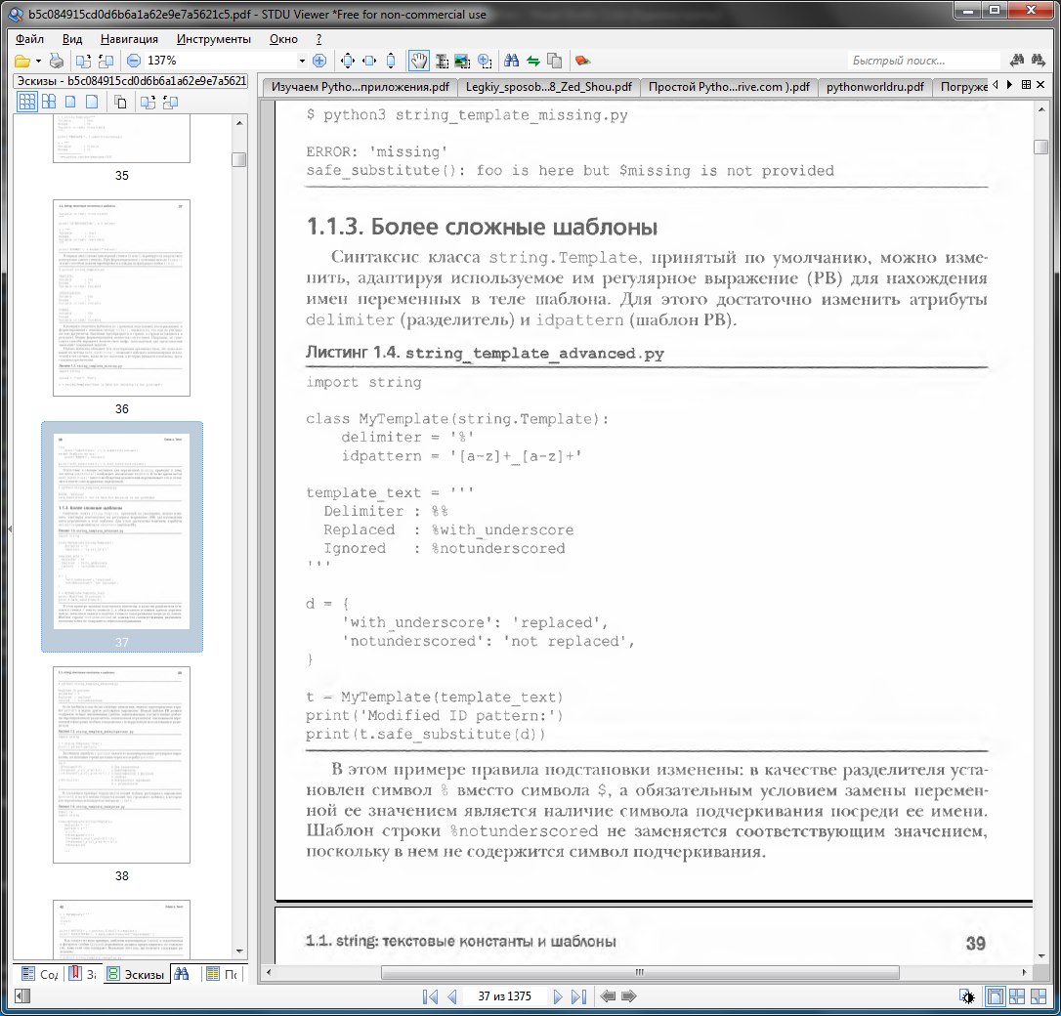Go to first page

tap(430, 996)
